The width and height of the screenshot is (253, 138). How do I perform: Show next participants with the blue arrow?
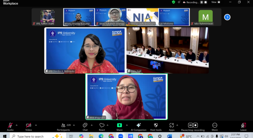(x=227, y=17)
